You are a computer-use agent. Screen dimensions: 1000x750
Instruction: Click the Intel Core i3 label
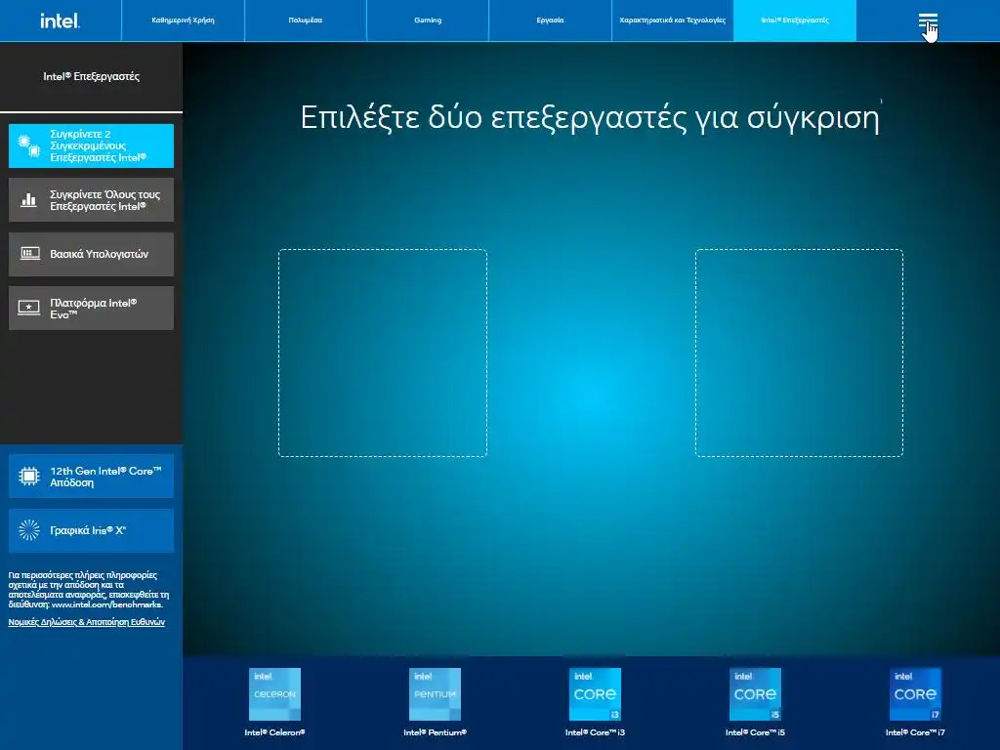(595, 732)
